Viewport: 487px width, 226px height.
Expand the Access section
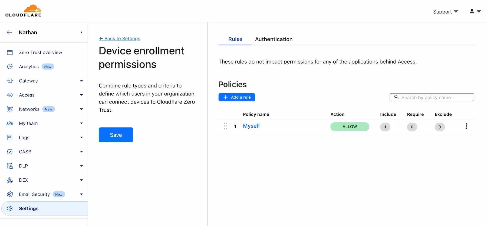(81, 95)
